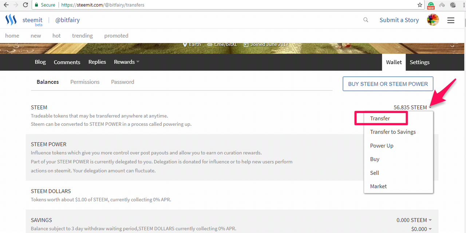
Task: Open the promoted posts feed
Action: (x=116, y=36)
